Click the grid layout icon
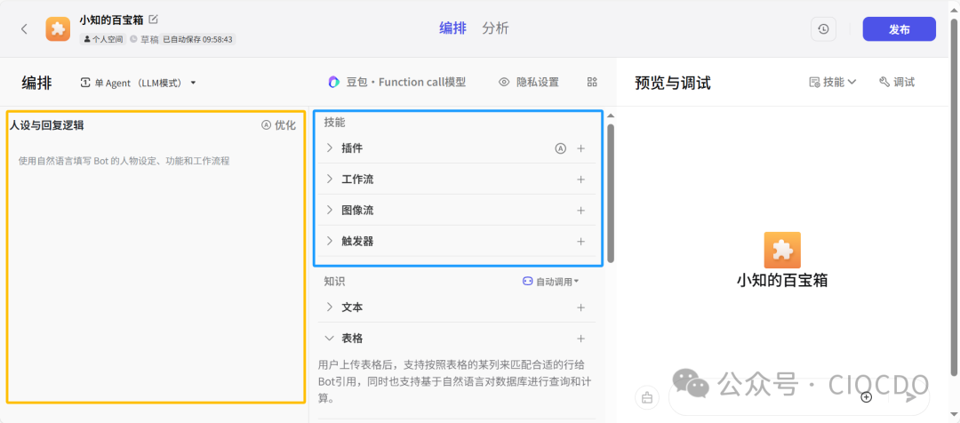The image size is (960, 423). 592,82
